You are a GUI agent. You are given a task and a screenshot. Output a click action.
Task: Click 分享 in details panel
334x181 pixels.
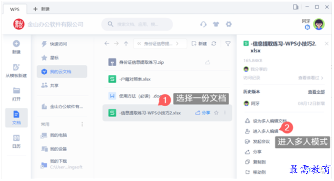253,152
